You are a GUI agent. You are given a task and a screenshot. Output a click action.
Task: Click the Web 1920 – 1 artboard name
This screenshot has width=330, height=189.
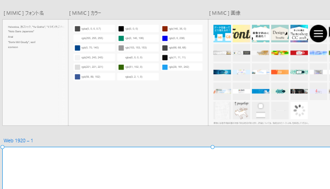(18, 141)
